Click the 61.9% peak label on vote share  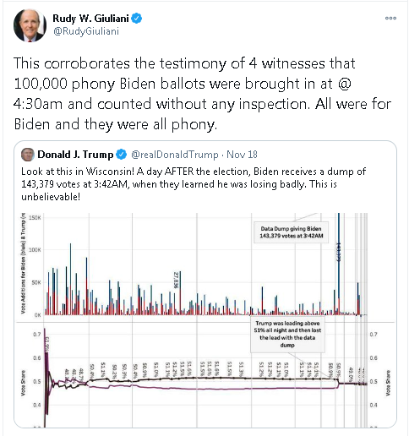(x=47, y=344)
